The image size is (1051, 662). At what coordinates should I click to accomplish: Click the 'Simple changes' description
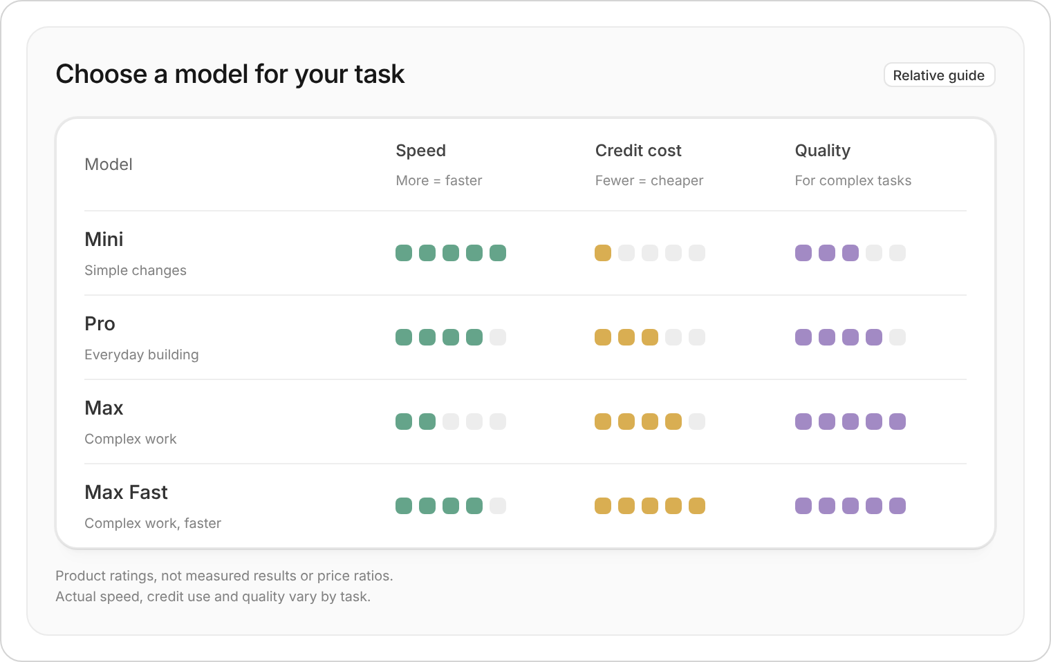pyautogui.click(x=136, y=270)
